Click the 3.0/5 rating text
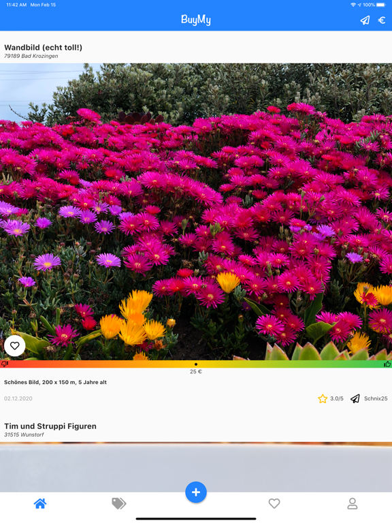Image resolution: width=392 pixels, height=523 pixels. (x=337, y=398)
